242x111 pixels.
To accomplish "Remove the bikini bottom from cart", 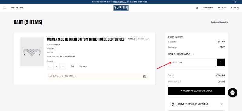I will (83, 66).
